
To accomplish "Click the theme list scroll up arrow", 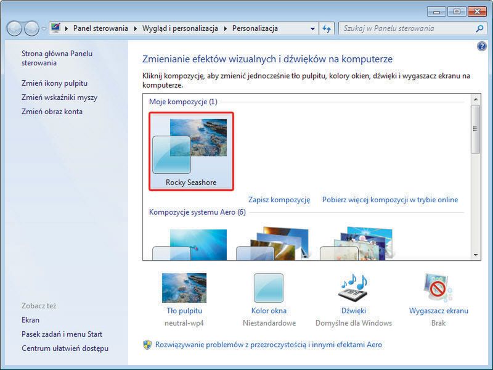I will point(476,99).
